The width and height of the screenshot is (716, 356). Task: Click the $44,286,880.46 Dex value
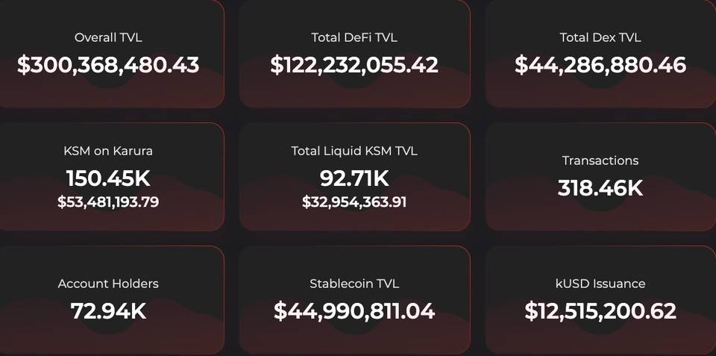click(600, 65)
